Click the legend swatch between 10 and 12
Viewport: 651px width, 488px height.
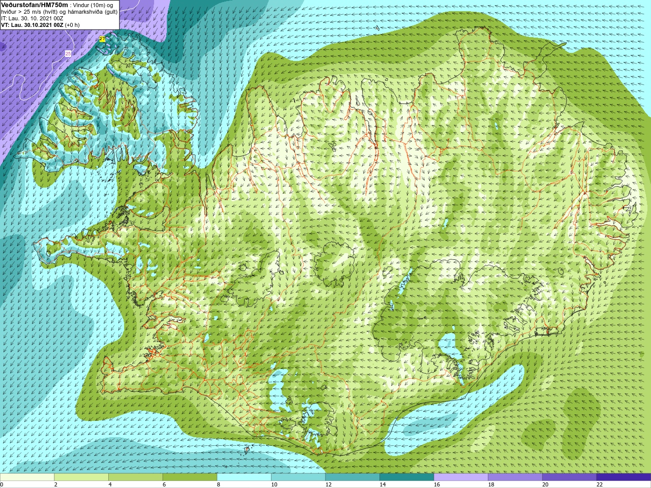click(x=298, y=477)
